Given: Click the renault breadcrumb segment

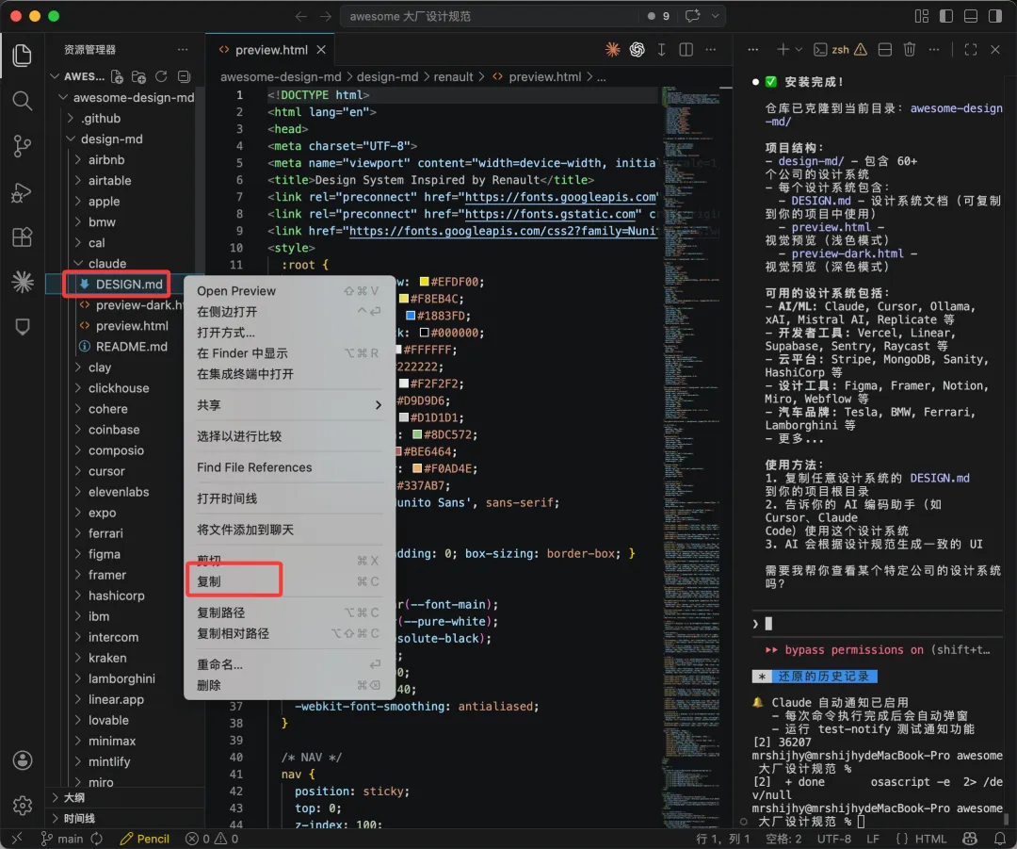Looking at the screenshot, I should [453, 76].
